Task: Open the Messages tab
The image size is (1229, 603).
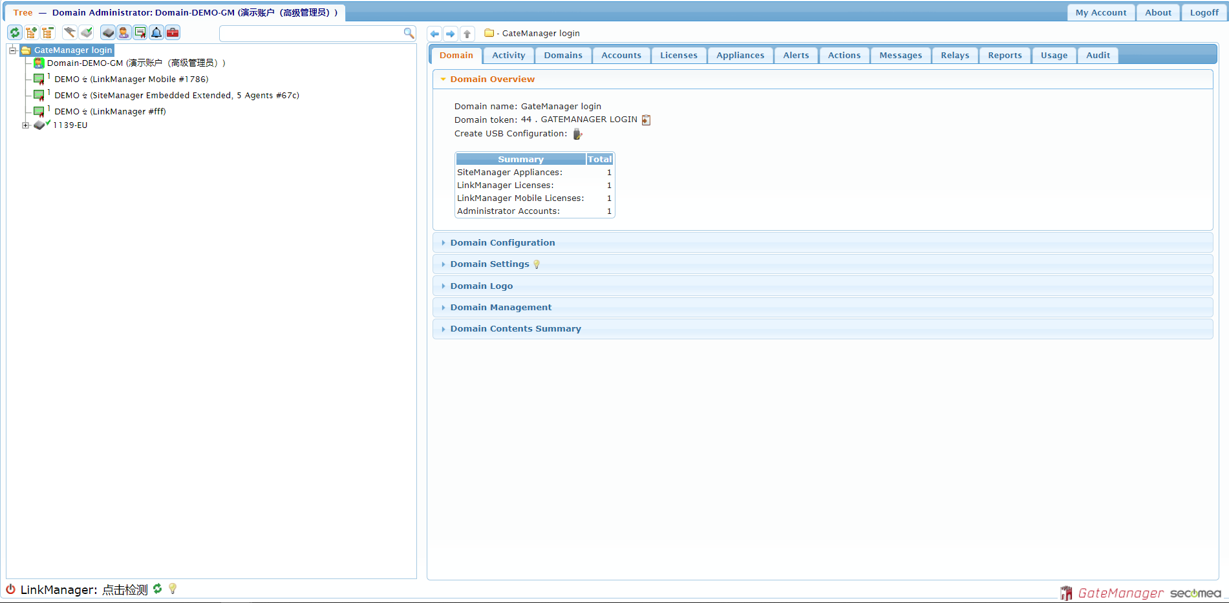Action: tap(901, 56)
